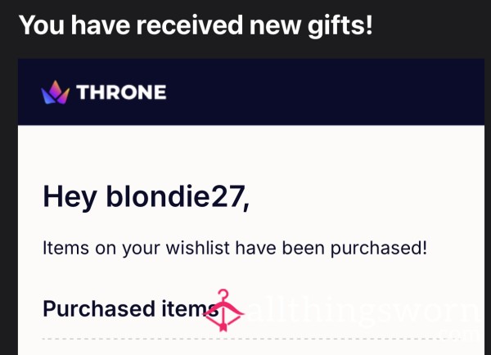Click the word 'gifts!' in the subject
Image resolution: width=491 pixels, height=355 pixels.
pos(340,26)
